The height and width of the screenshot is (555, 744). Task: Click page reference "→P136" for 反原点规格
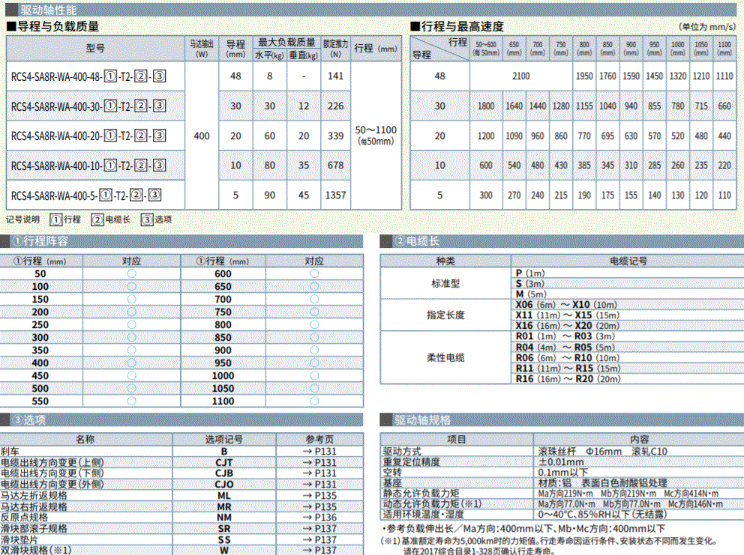point(319,518)
